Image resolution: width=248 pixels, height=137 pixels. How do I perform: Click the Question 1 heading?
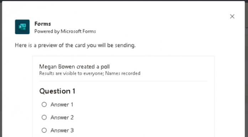coord(57,91)
